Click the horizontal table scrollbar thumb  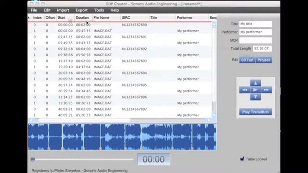tap(85, 120)
